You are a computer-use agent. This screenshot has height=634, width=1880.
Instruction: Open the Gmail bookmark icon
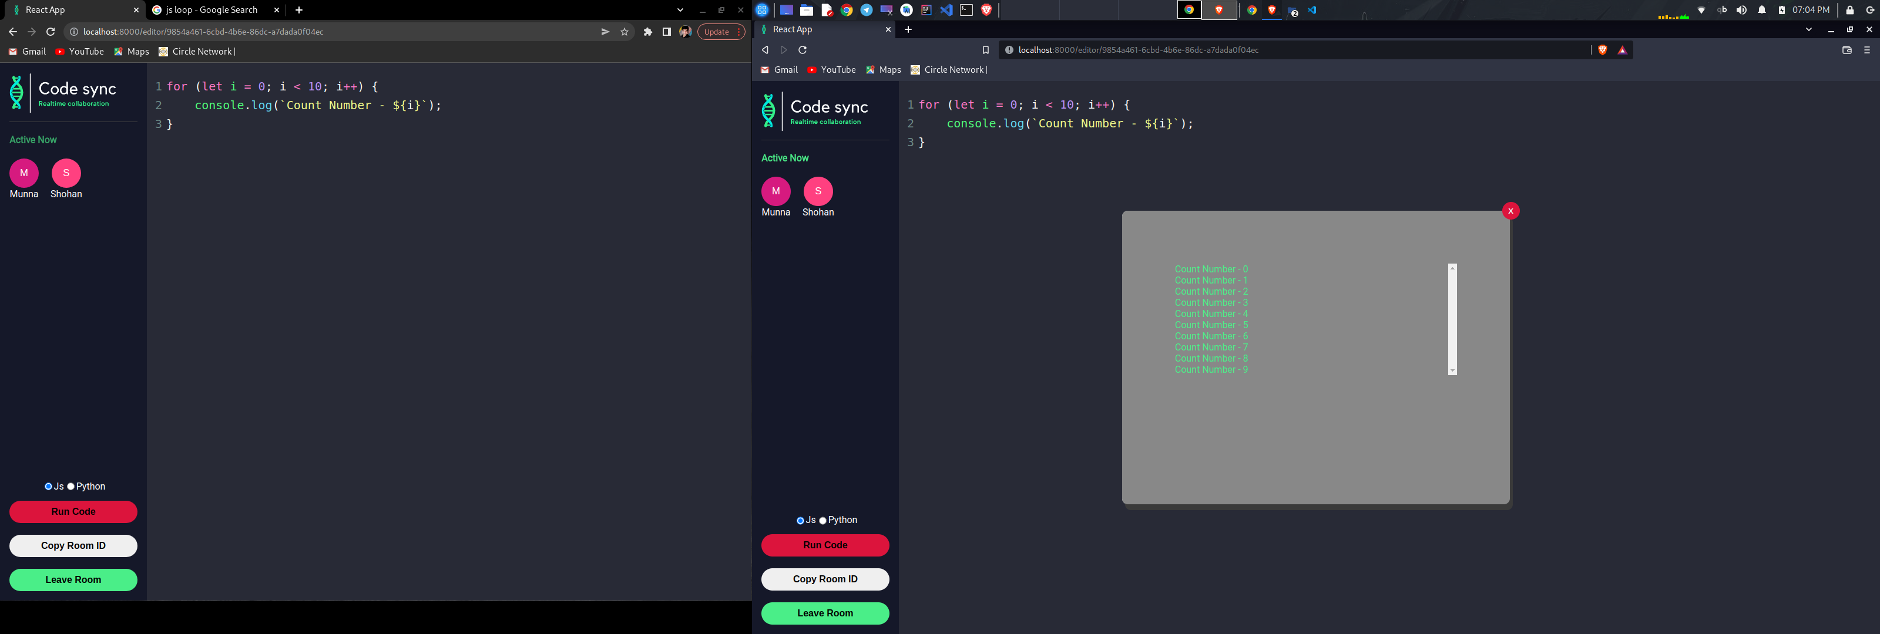tap(12, 52)
